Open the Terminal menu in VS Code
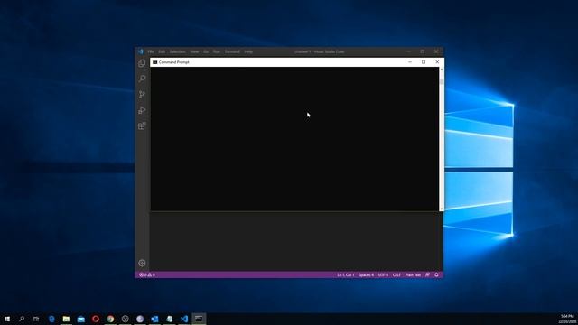 [x=232, y=51]
